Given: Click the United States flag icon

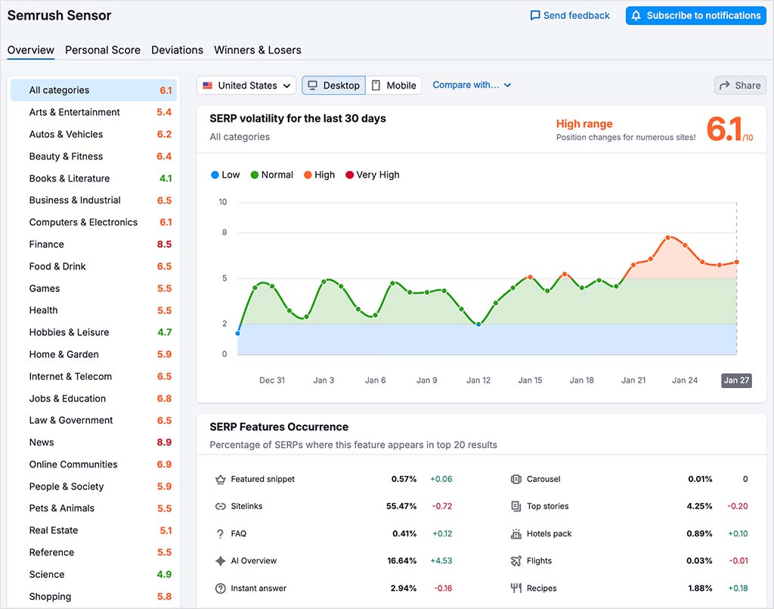Looking at the screenshot, I should [208, 85].
